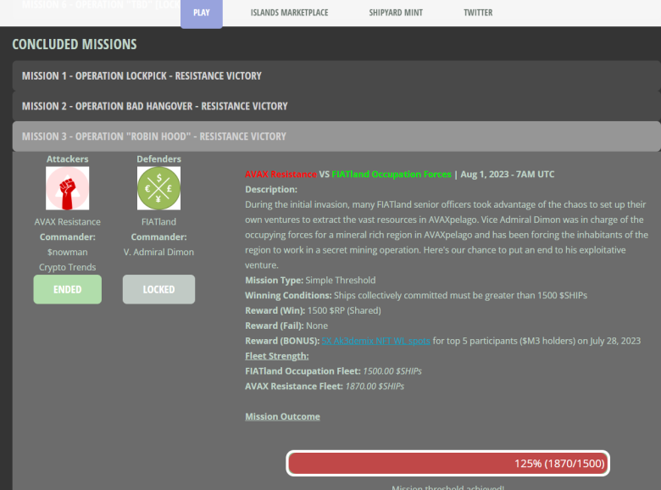
Task: Open the Shipyard Mint tab
Action: coord(396,13)
